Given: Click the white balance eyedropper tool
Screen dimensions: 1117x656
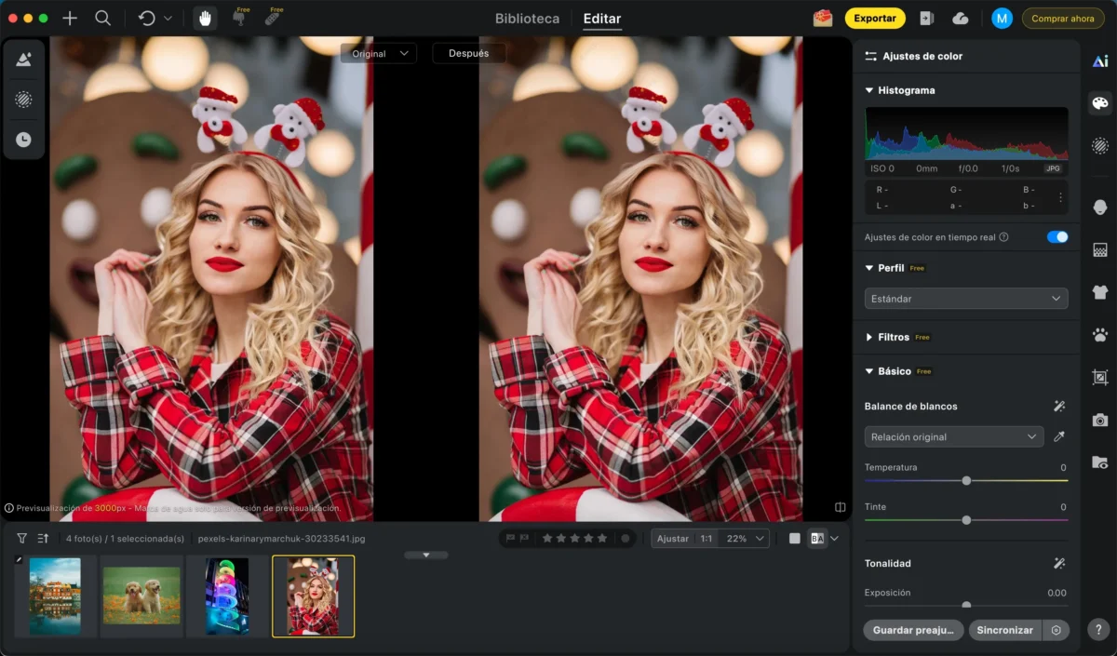Looking at the screenshot, I should 1058,436.
